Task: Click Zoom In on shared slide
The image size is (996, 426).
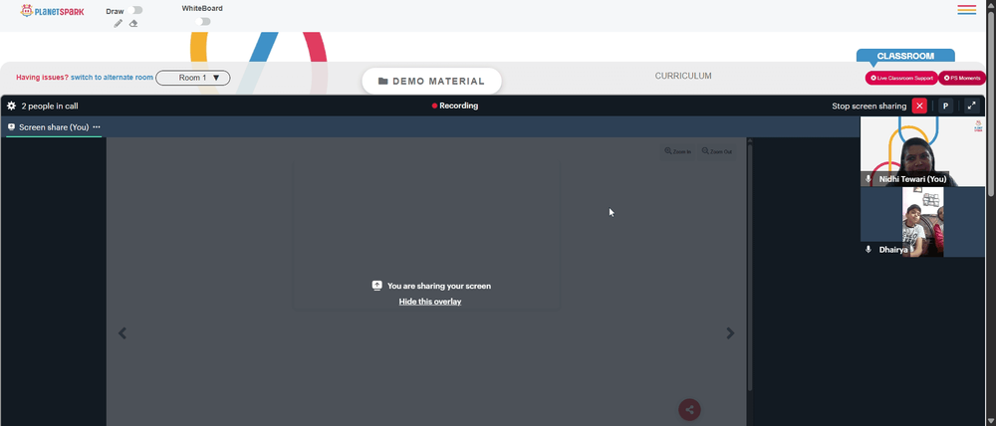Action: pos(677,151)
